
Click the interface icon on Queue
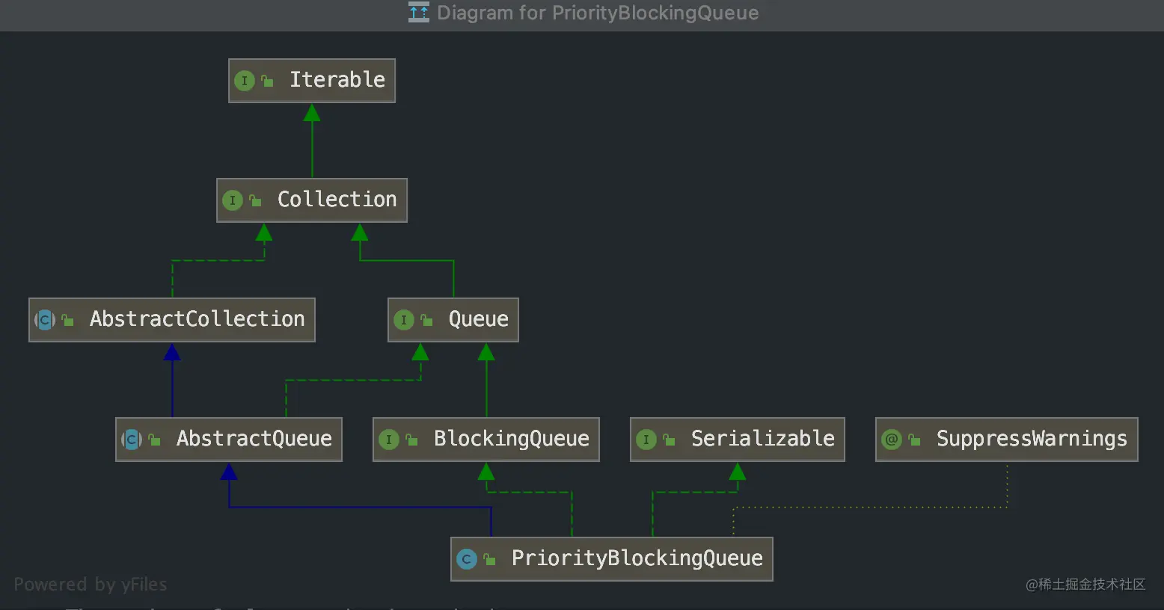(404, 320)
